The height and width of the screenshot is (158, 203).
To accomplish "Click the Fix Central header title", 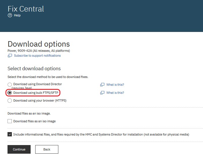I will coord(26,9).
